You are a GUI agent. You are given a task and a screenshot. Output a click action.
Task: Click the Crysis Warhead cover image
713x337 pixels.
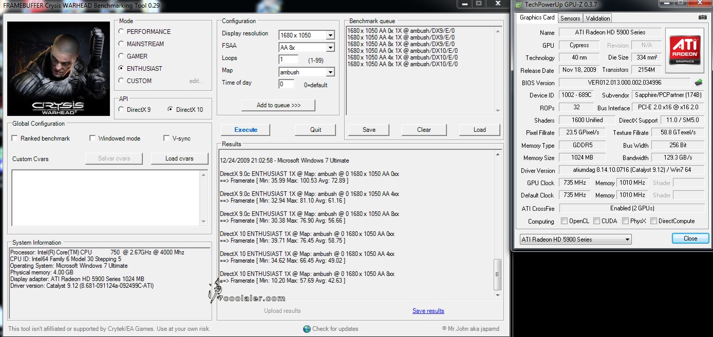coord(60,69)
